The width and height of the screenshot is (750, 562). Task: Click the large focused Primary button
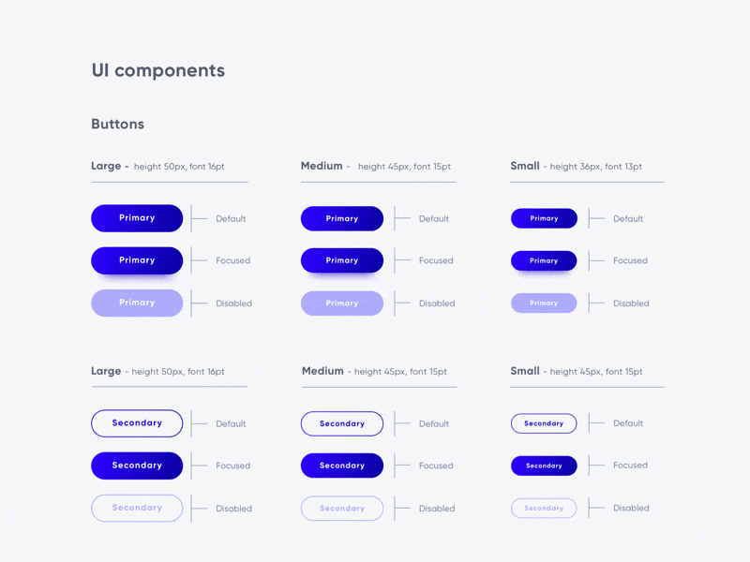[137, 260]
